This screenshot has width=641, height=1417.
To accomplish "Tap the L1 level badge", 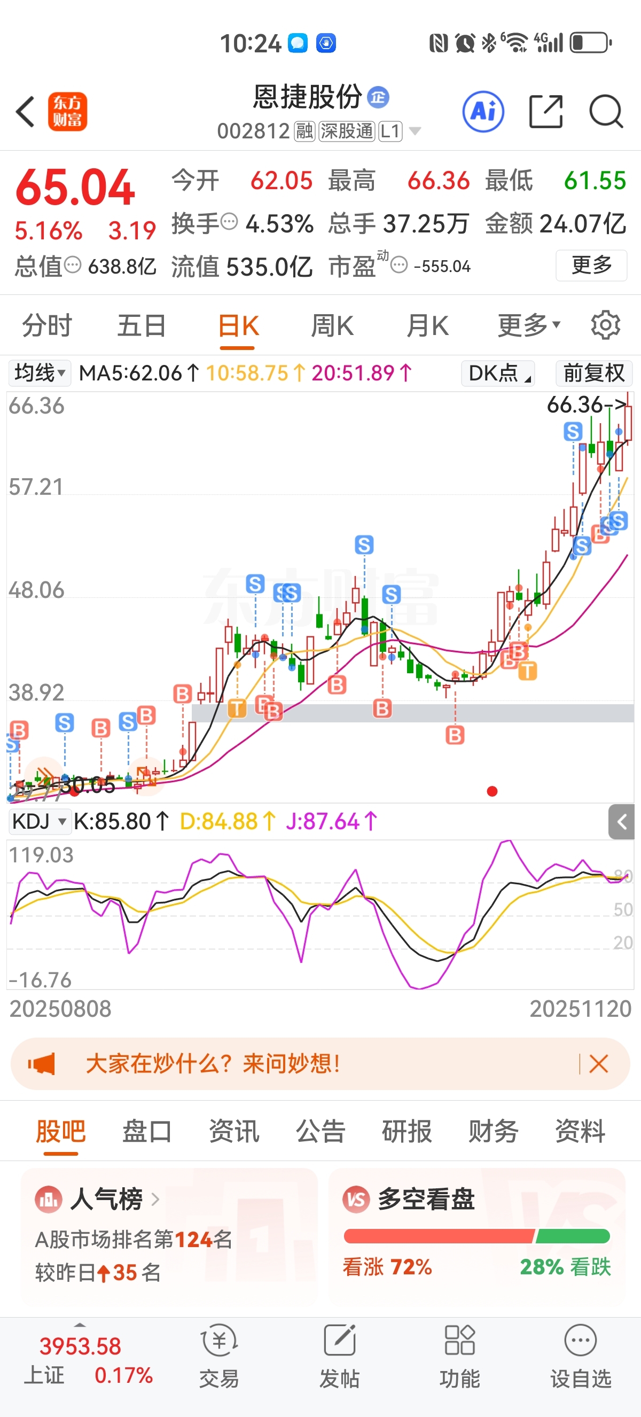I will 390,131.
